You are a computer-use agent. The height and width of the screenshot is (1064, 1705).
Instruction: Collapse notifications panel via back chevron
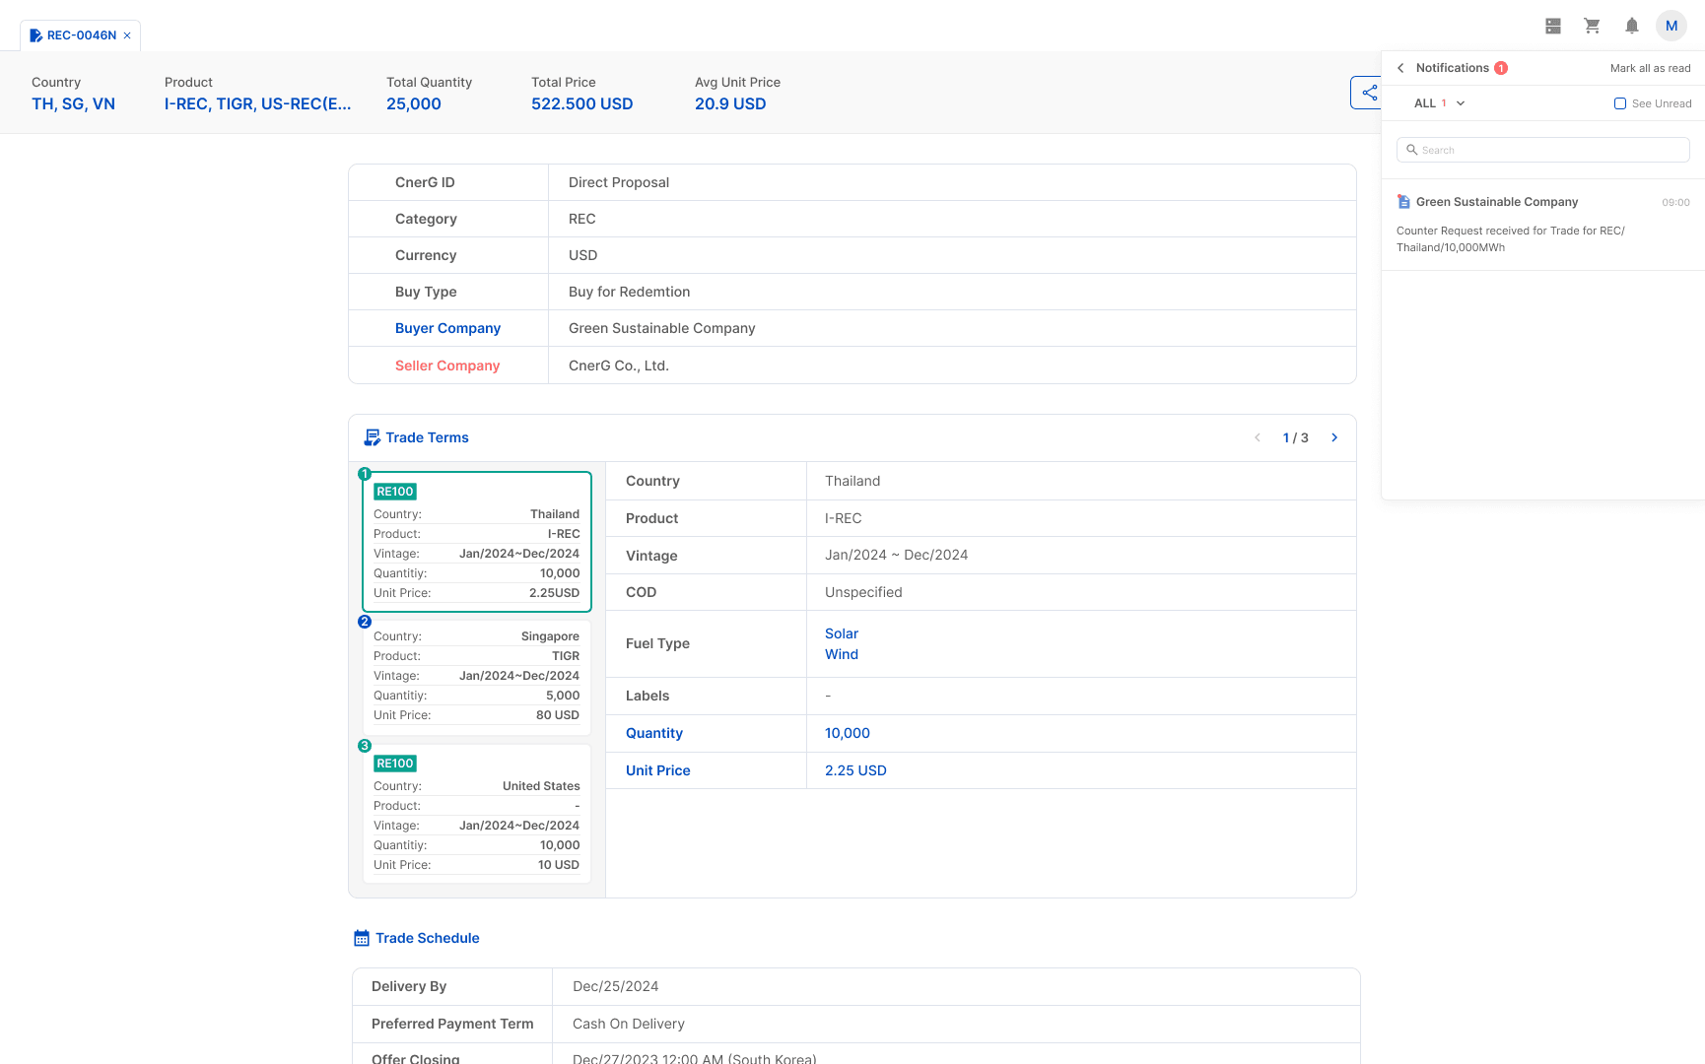point(1400,68)
